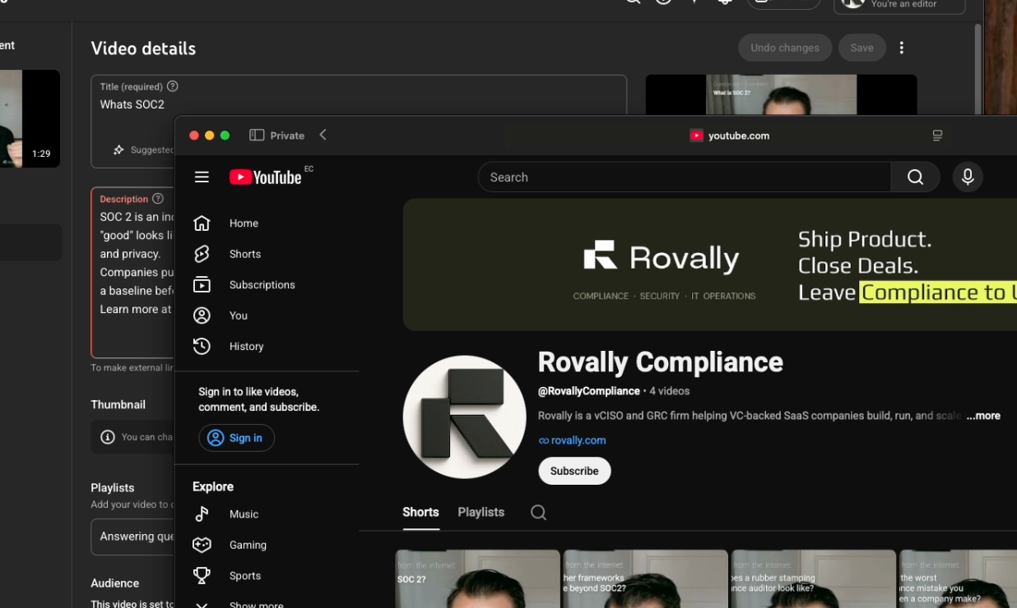
Task: Click the Audience heading in Studio
Action: (x=114, y=583)
